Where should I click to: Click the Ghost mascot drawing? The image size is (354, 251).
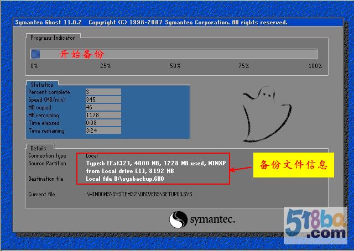267,114
